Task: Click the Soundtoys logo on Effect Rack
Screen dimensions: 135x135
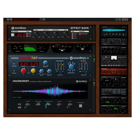Action: point(18,28)
